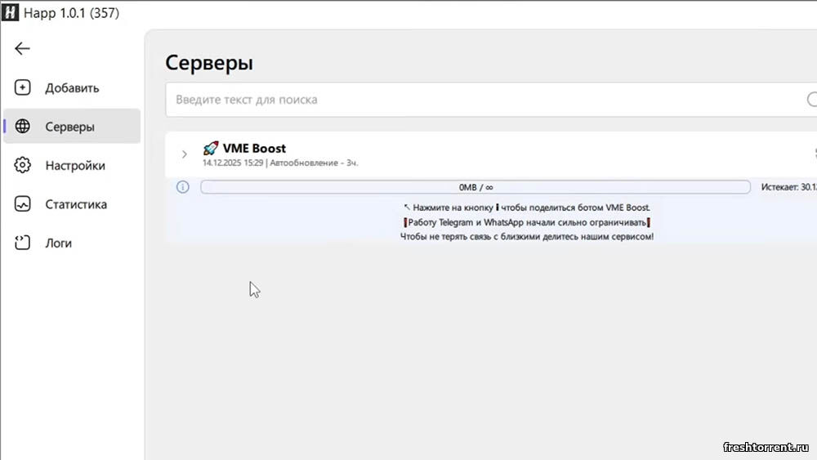817x460 pixels.
Task: Click the globe icon beside Серверы
Action: coord(23,127)
